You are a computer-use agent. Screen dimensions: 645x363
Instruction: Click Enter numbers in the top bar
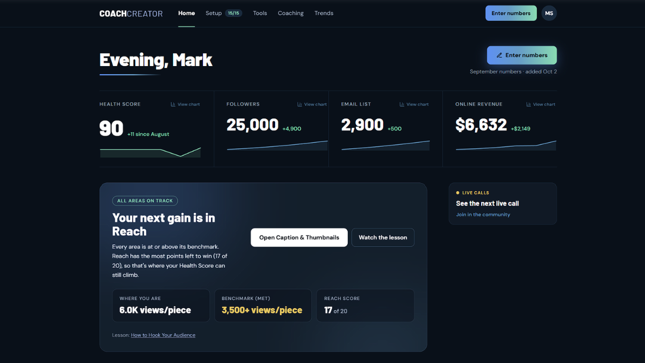[x=511, y=13]
